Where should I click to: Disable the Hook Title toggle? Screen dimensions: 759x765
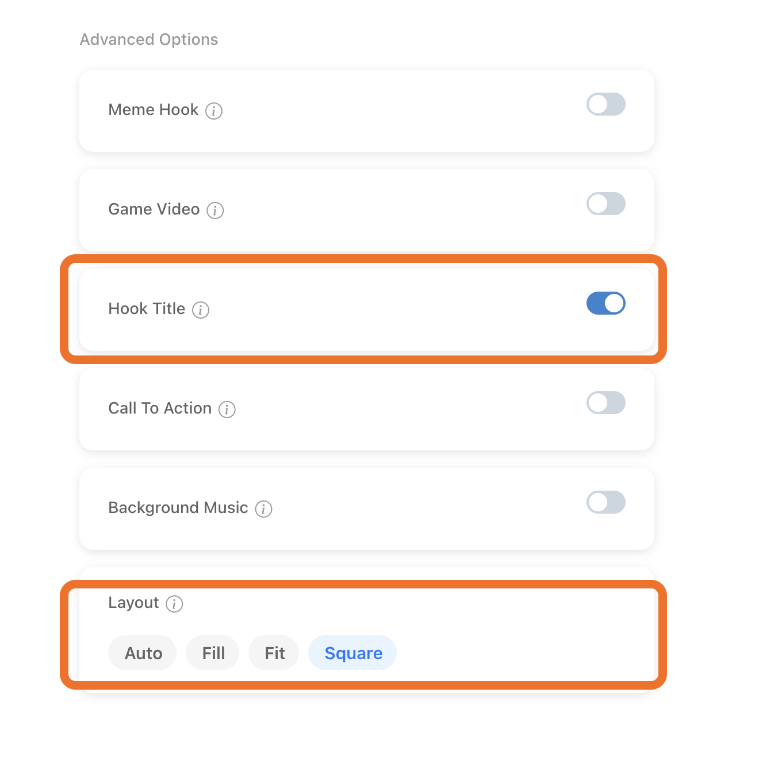tap(605, 303)
